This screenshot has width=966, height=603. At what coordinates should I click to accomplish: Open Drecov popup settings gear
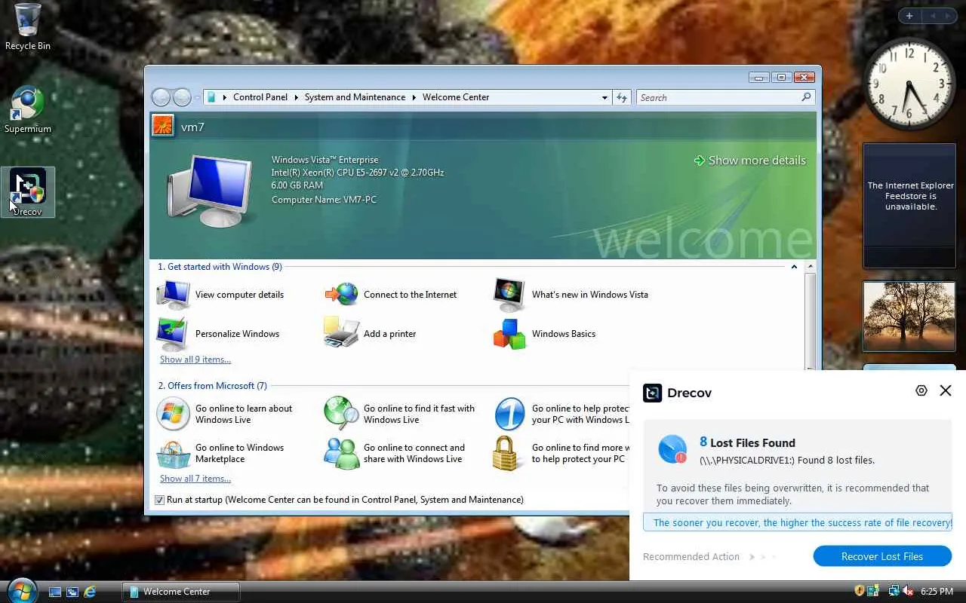(921, 390)
